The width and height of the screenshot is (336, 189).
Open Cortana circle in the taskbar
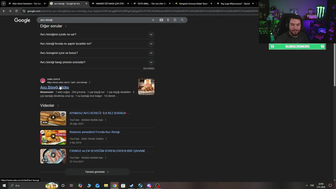pyautogui.click(x=63, y=186)
